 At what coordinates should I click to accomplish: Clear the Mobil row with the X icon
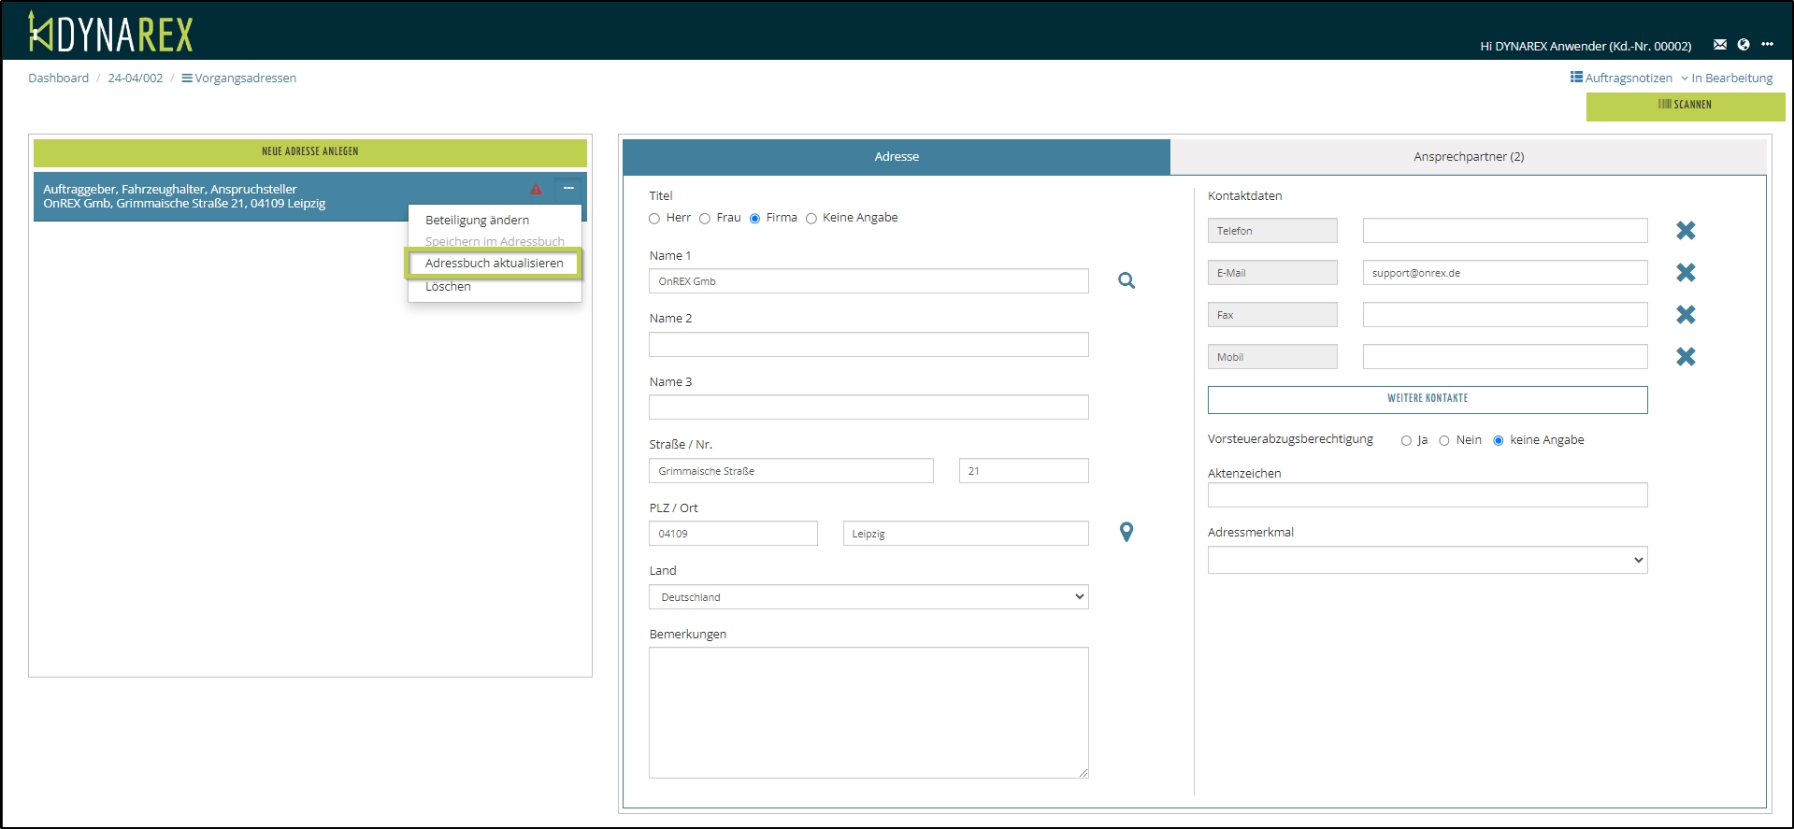click(x=1686, y=357)
